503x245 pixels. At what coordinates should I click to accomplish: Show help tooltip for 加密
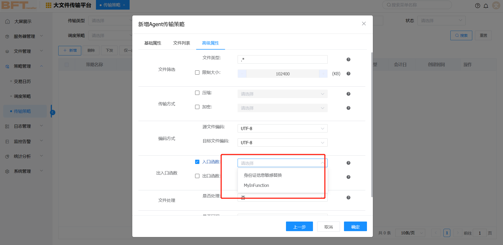348,108
